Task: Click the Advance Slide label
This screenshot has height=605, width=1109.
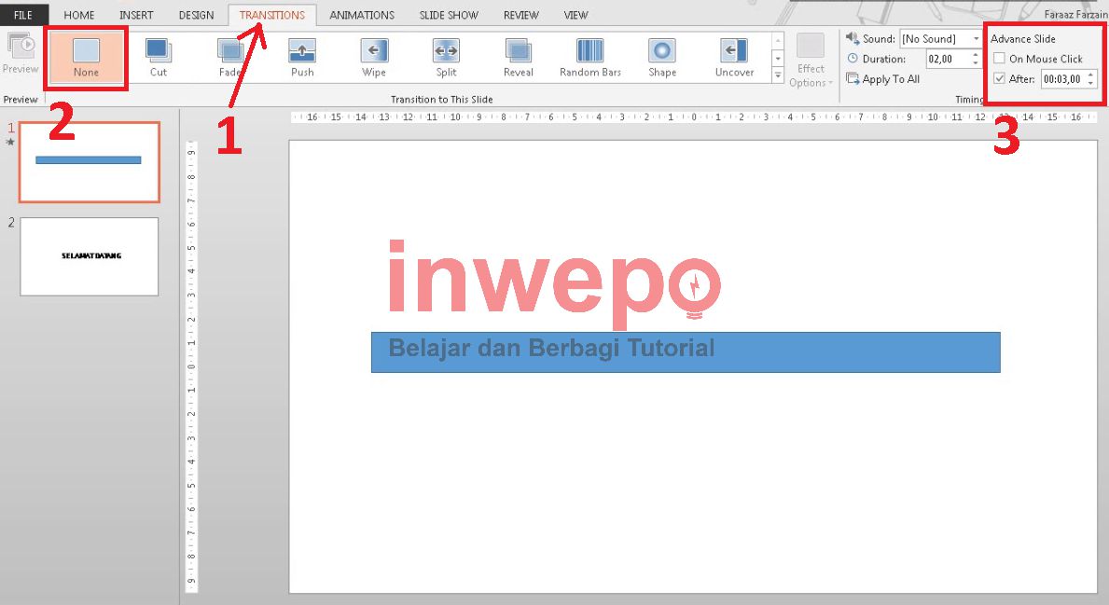Action: coord(1022,39)
